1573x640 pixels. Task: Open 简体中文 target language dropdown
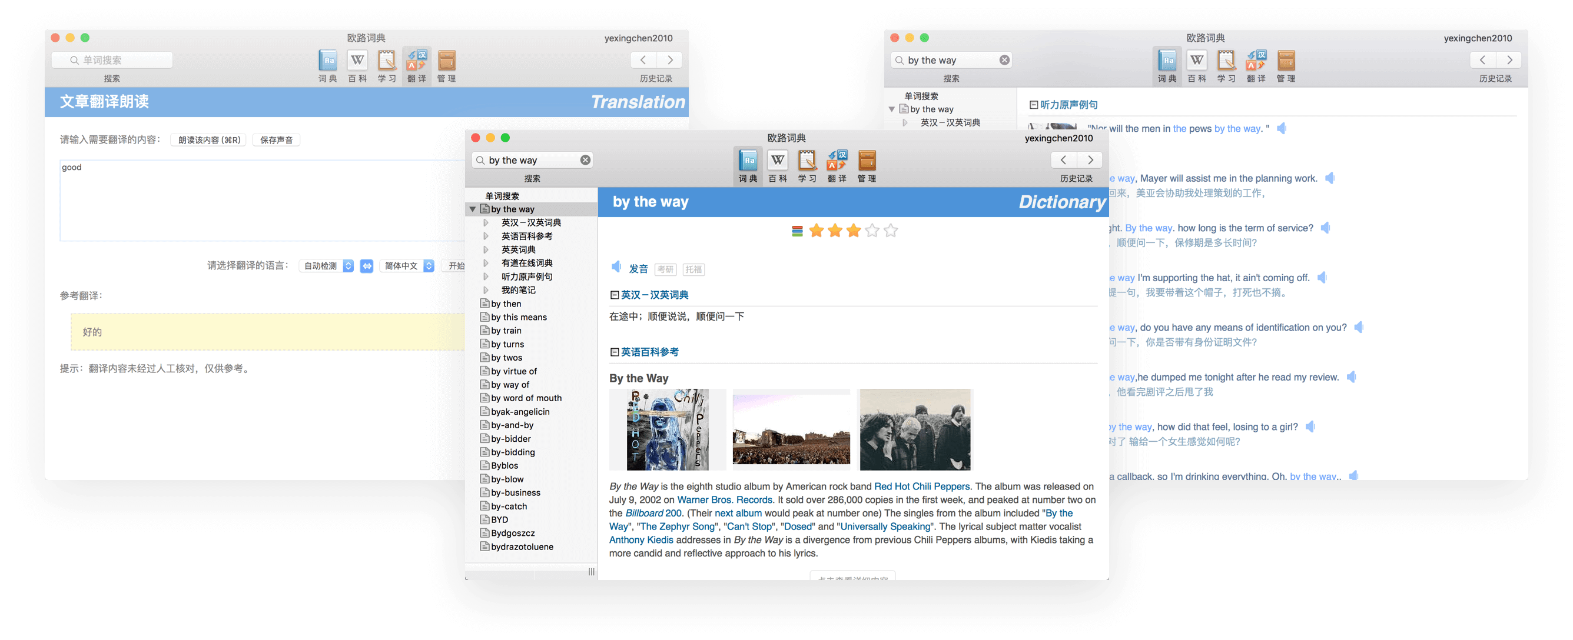click(407, 266)
